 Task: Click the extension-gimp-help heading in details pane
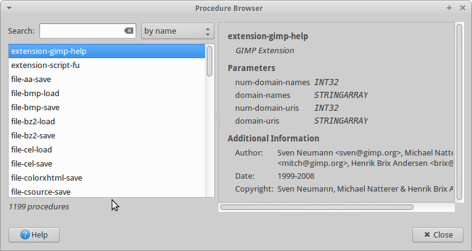268,36
